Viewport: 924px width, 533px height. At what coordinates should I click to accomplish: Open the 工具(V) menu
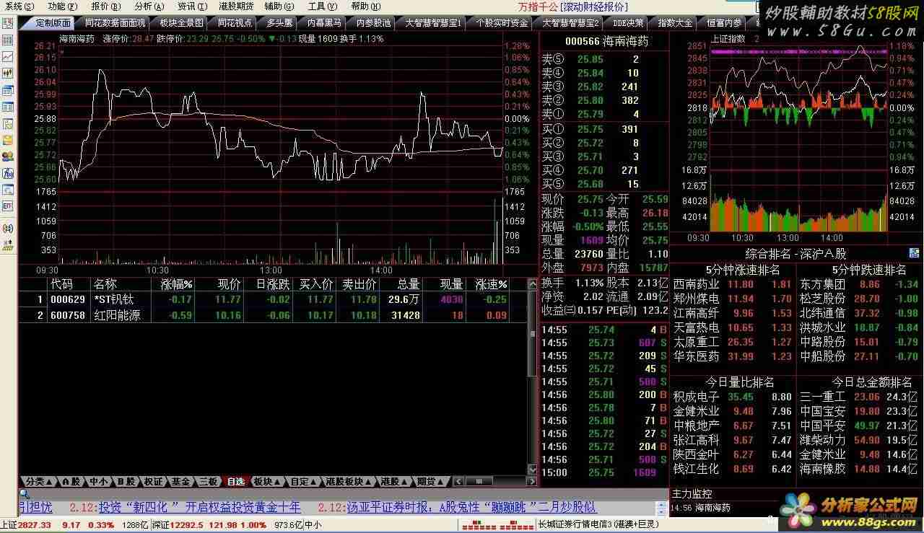point(321,6)
